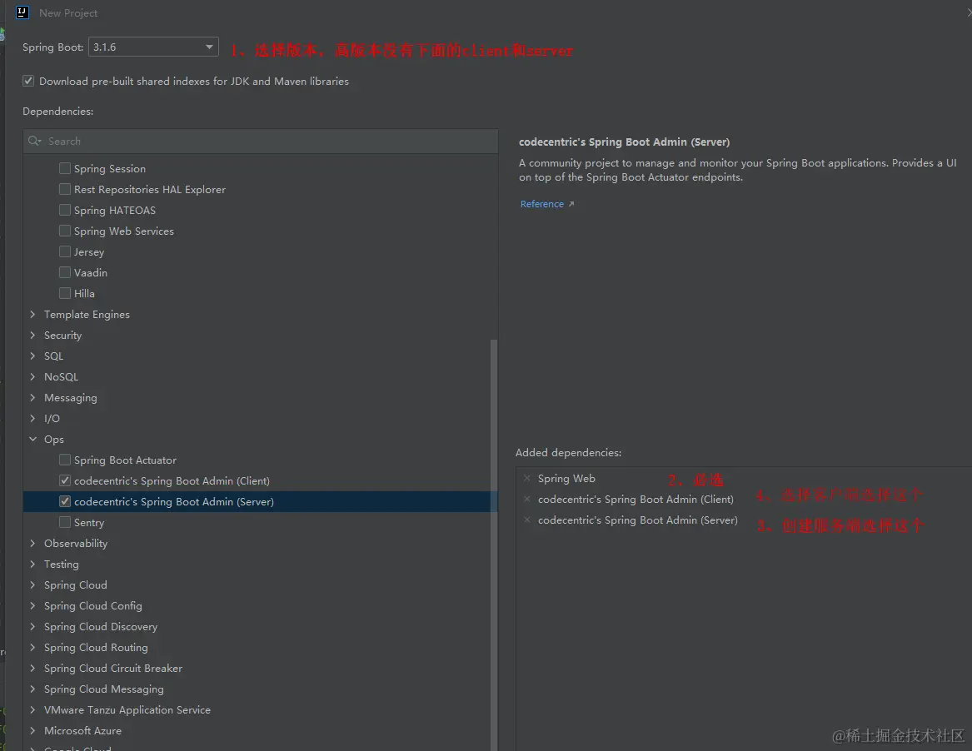This screenshot has height=751, width=972.
Task: Tick the Spring HATEOAS checkbox
Action: click(x=64, y=210)
